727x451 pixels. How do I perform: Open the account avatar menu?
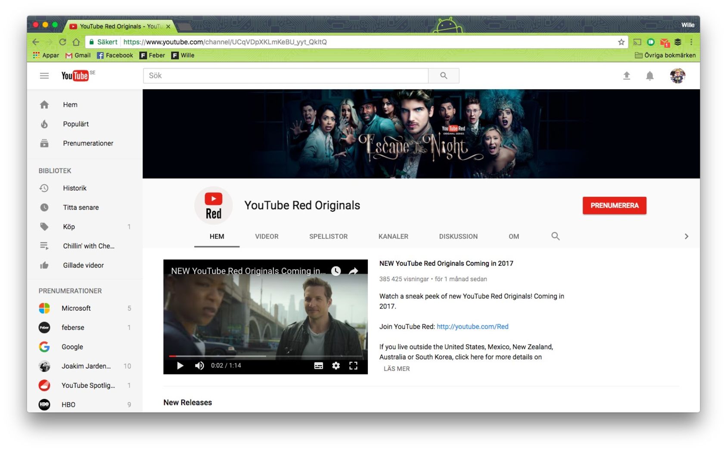(x=677, y=76)
